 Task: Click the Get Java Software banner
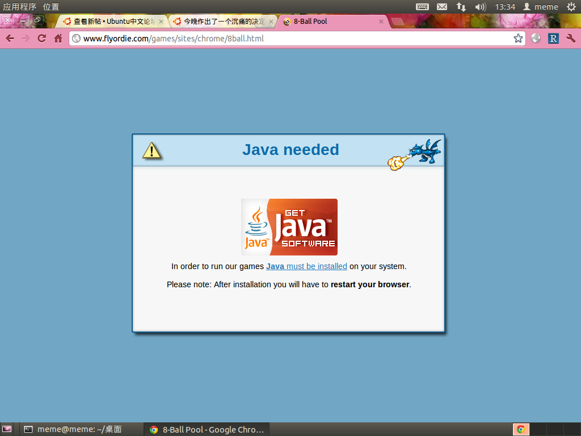pos(289,227)
